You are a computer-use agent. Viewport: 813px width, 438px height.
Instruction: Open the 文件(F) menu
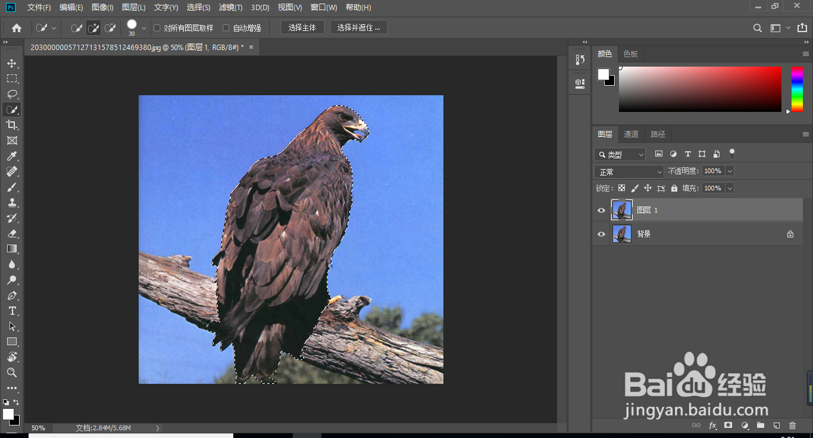coord(39,8)
